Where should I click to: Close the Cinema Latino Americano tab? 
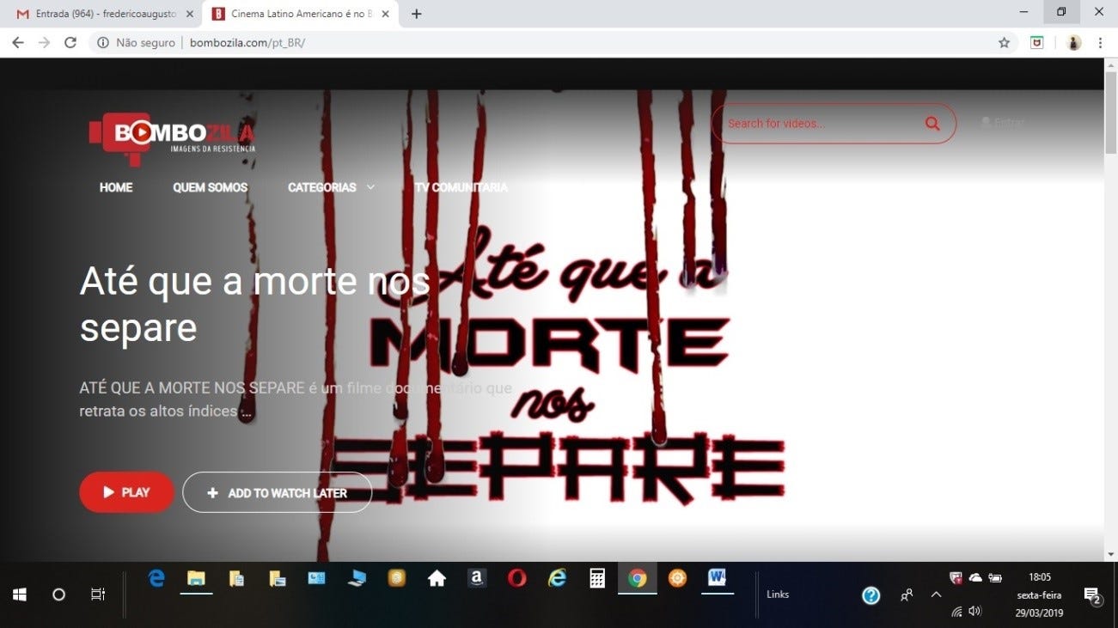[385, 14]
